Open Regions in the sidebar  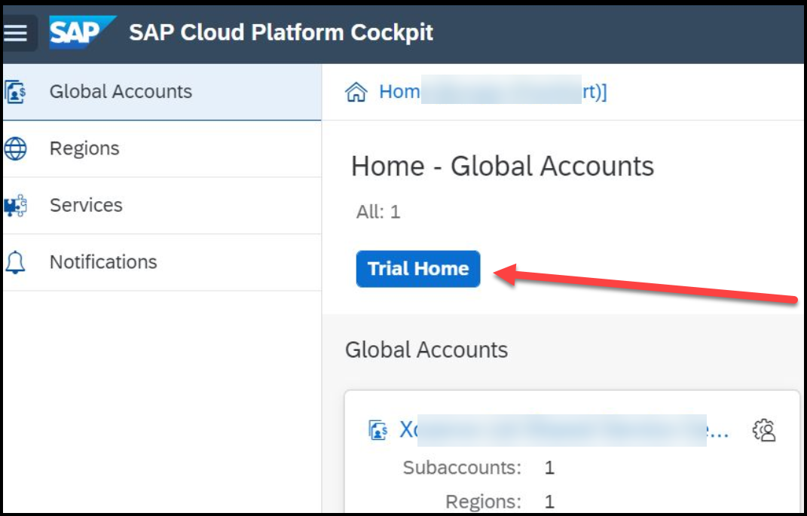click(161, 149)
